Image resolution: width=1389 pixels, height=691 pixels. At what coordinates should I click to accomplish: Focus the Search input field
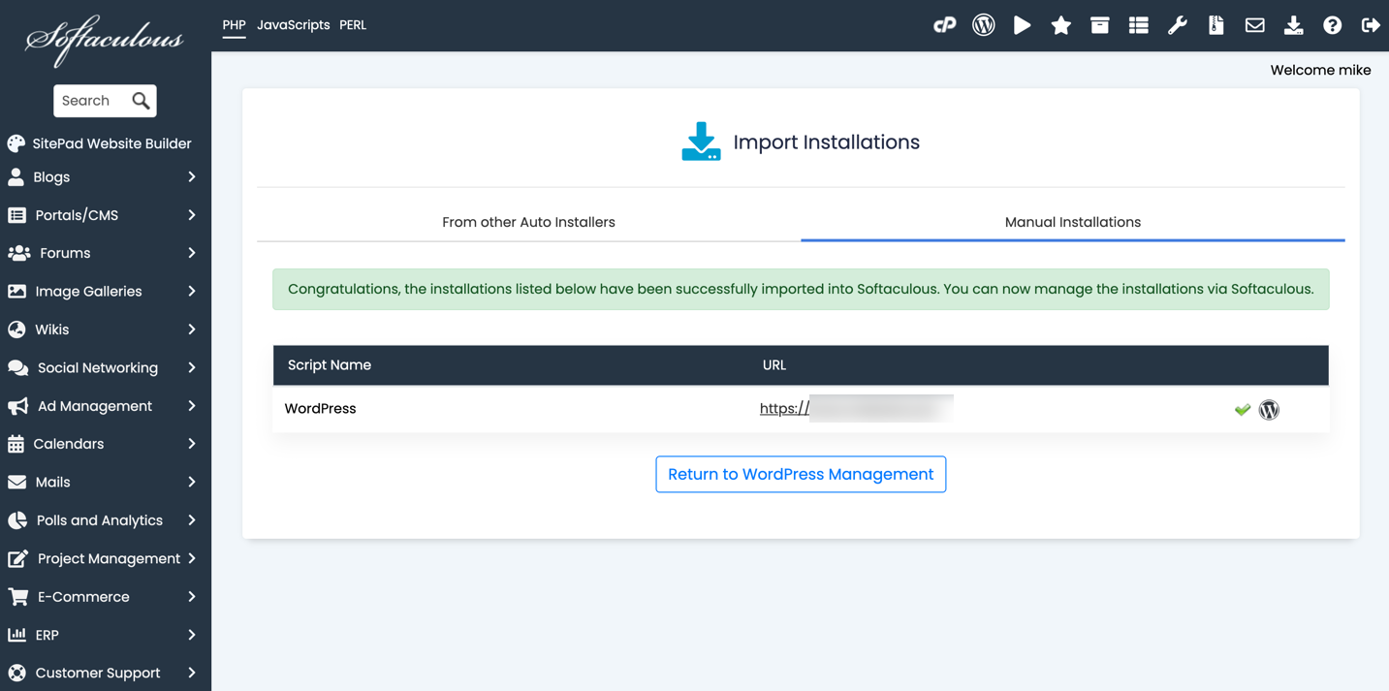click(x=93, y=101)
